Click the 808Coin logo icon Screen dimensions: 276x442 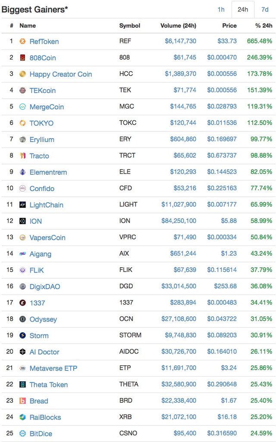[x=23, y=58]
